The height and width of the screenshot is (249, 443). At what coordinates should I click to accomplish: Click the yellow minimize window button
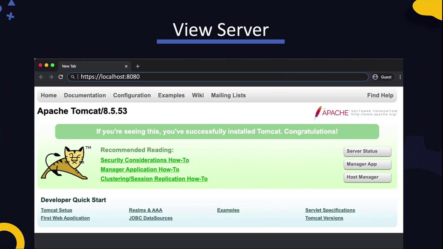(x=46, y=65)
